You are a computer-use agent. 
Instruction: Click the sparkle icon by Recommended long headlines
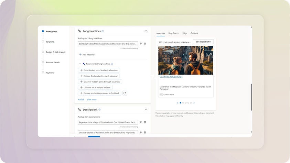click(x=84, y=64)
